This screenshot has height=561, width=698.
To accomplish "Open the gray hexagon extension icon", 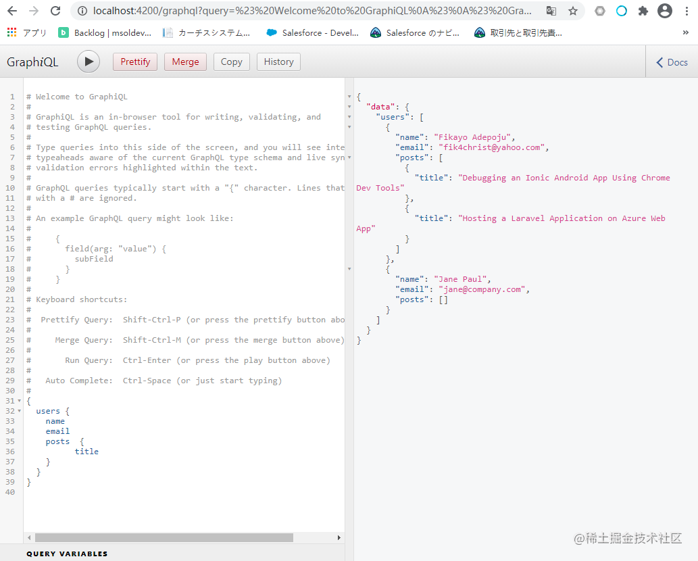I will pos(600,11).
